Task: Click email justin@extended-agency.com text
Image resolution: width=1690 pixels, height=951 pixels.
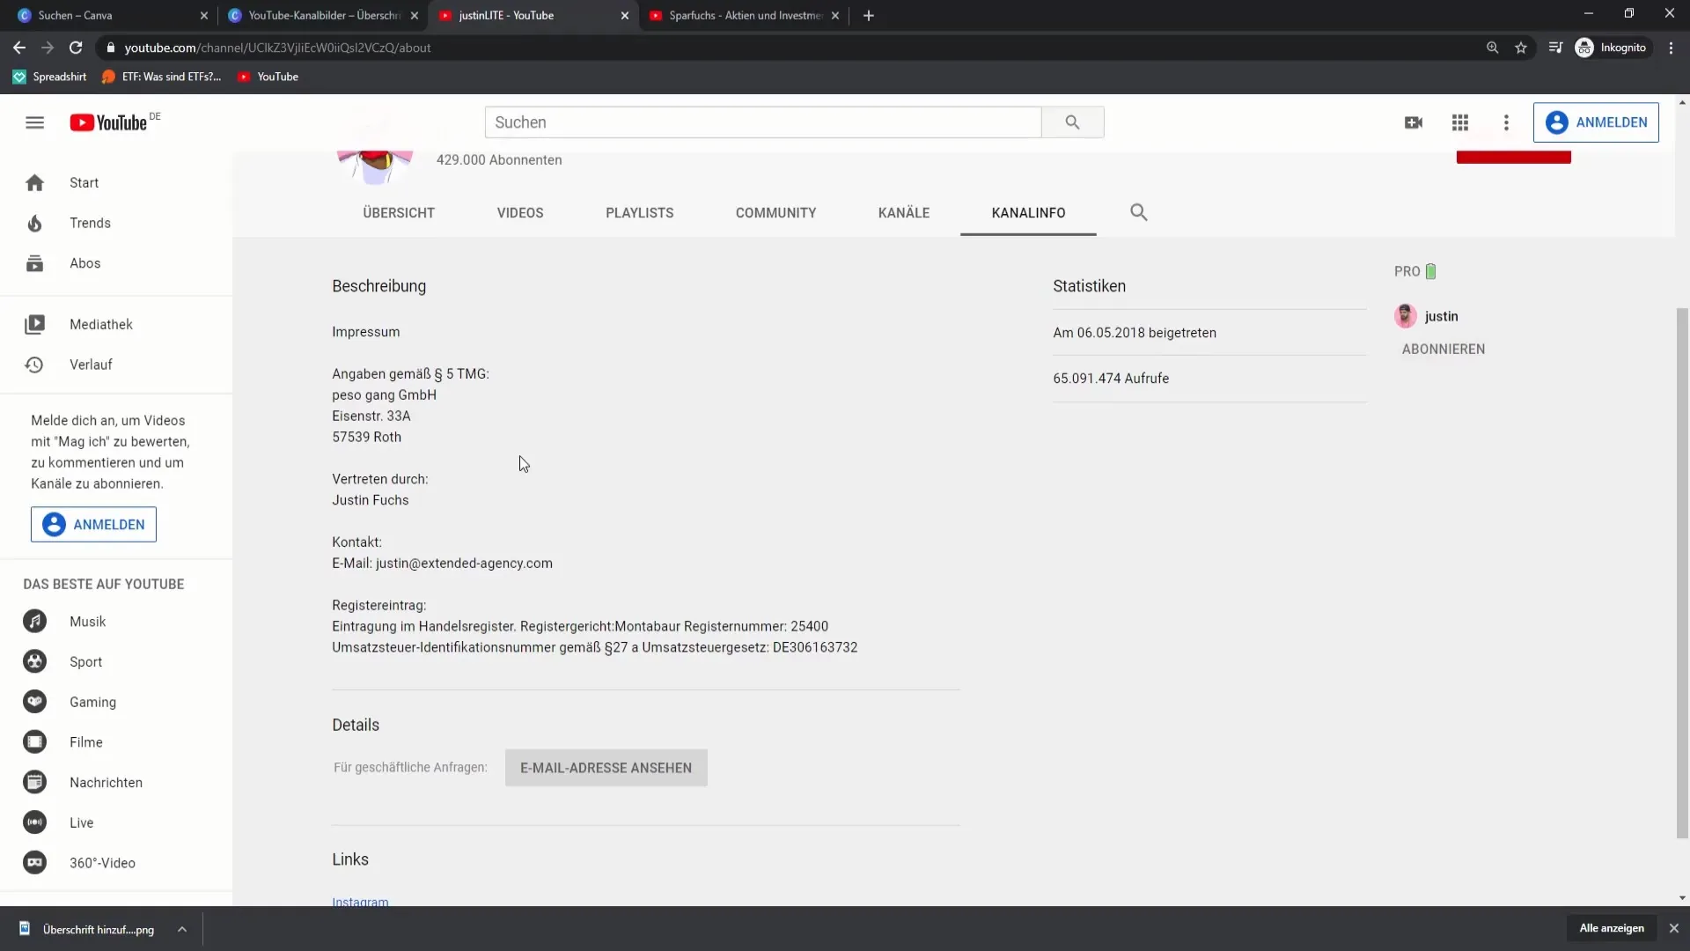Action: click(464, 564)
